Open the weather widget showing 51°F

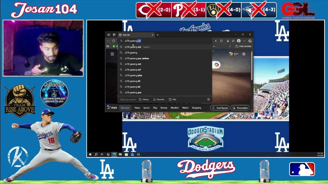pyautogui.click(x=234, y=54)
